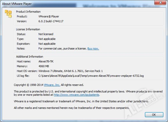Select the Not licensed status text
The height and width of the screenshot is (122, 168).
[x=46, y=34]
